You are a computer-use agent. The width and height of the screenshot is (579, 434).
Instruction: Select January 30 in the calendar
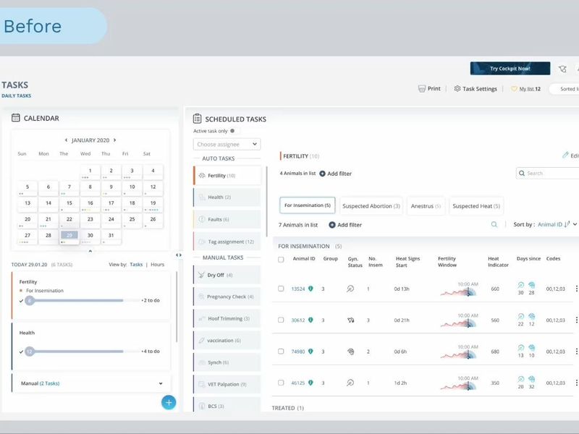click(x=90, y=235)
